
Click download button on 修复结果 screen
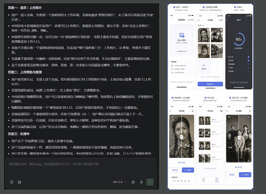pyautogui.click(x=188, y=170)
